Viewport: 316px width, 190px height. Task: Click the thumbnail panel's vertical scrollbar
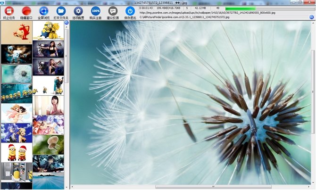click(x=67, y=57)
